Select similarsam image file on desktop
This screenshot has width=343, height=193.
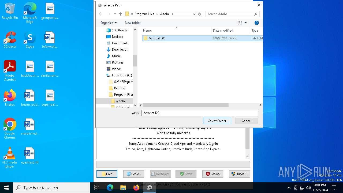pos(50,69)
